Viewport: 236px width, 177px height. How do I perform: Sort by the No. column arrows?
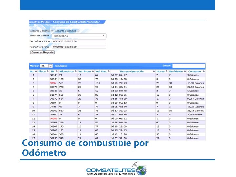pos(36,71)
